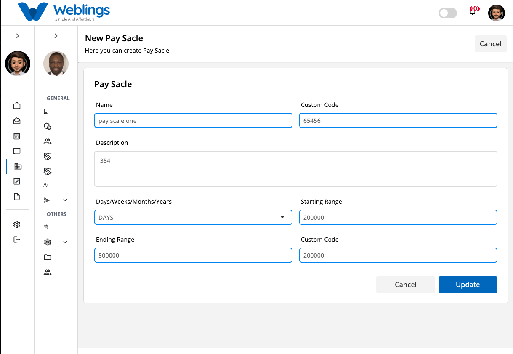Click the OTHERS section label
Screen dimensions: 513x354
56,214
